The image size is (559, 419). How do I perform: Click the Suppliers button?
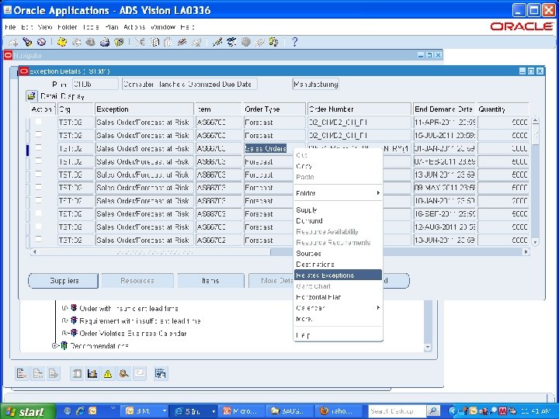pyautogui.click(x=63, y=281)
